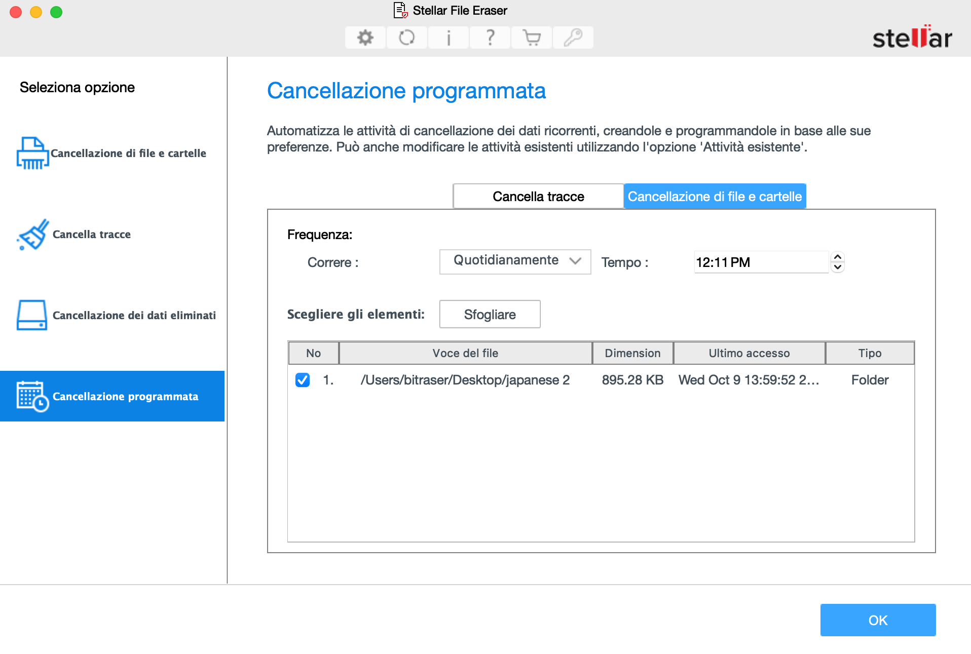Screen dimensions: 971x654
Task: Select Cancellazione programmata in sidebar
Action: [x=113, y=396]
